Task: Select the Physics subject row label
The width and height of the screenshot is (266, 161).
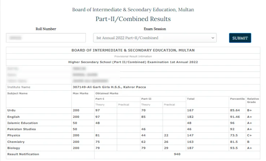Action: point(14,135)
